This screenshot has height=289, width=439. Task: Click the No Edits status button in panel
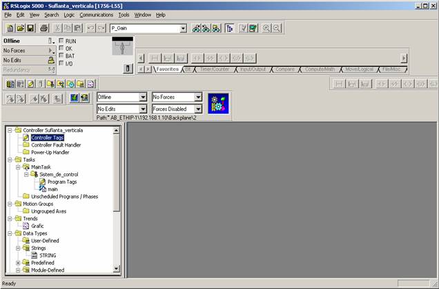29,60
